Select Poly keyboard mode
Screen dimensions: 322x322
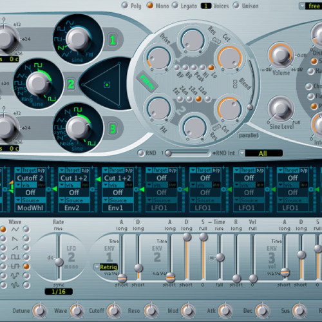(125, 5)
